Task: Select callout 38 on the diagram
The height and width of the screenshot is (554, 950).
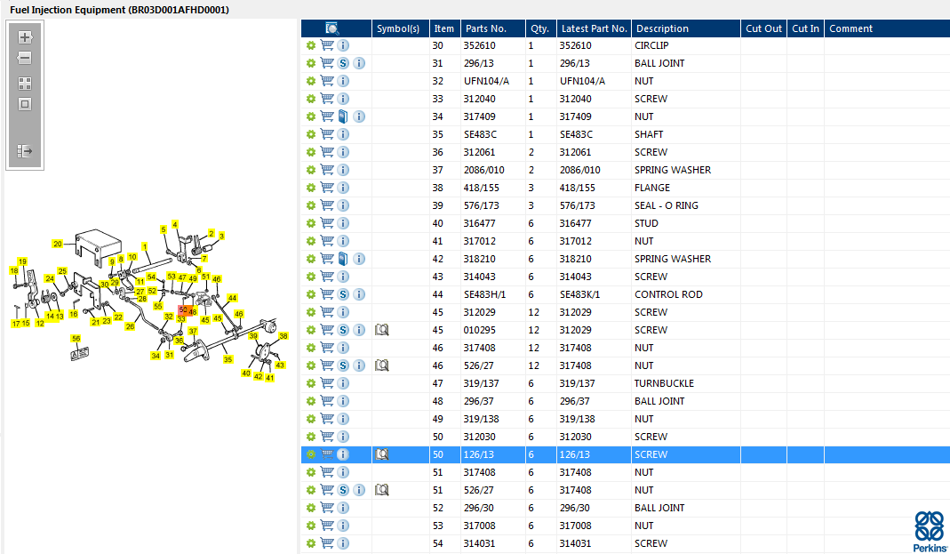Action: pos(283,336)
